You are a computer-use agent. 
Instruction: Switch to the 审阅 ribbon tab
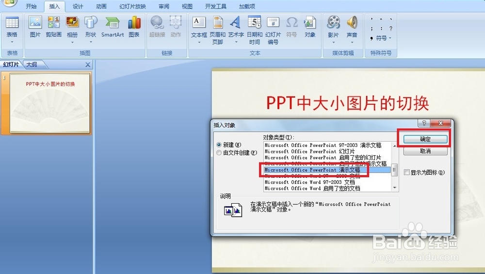tap(163, 6)
